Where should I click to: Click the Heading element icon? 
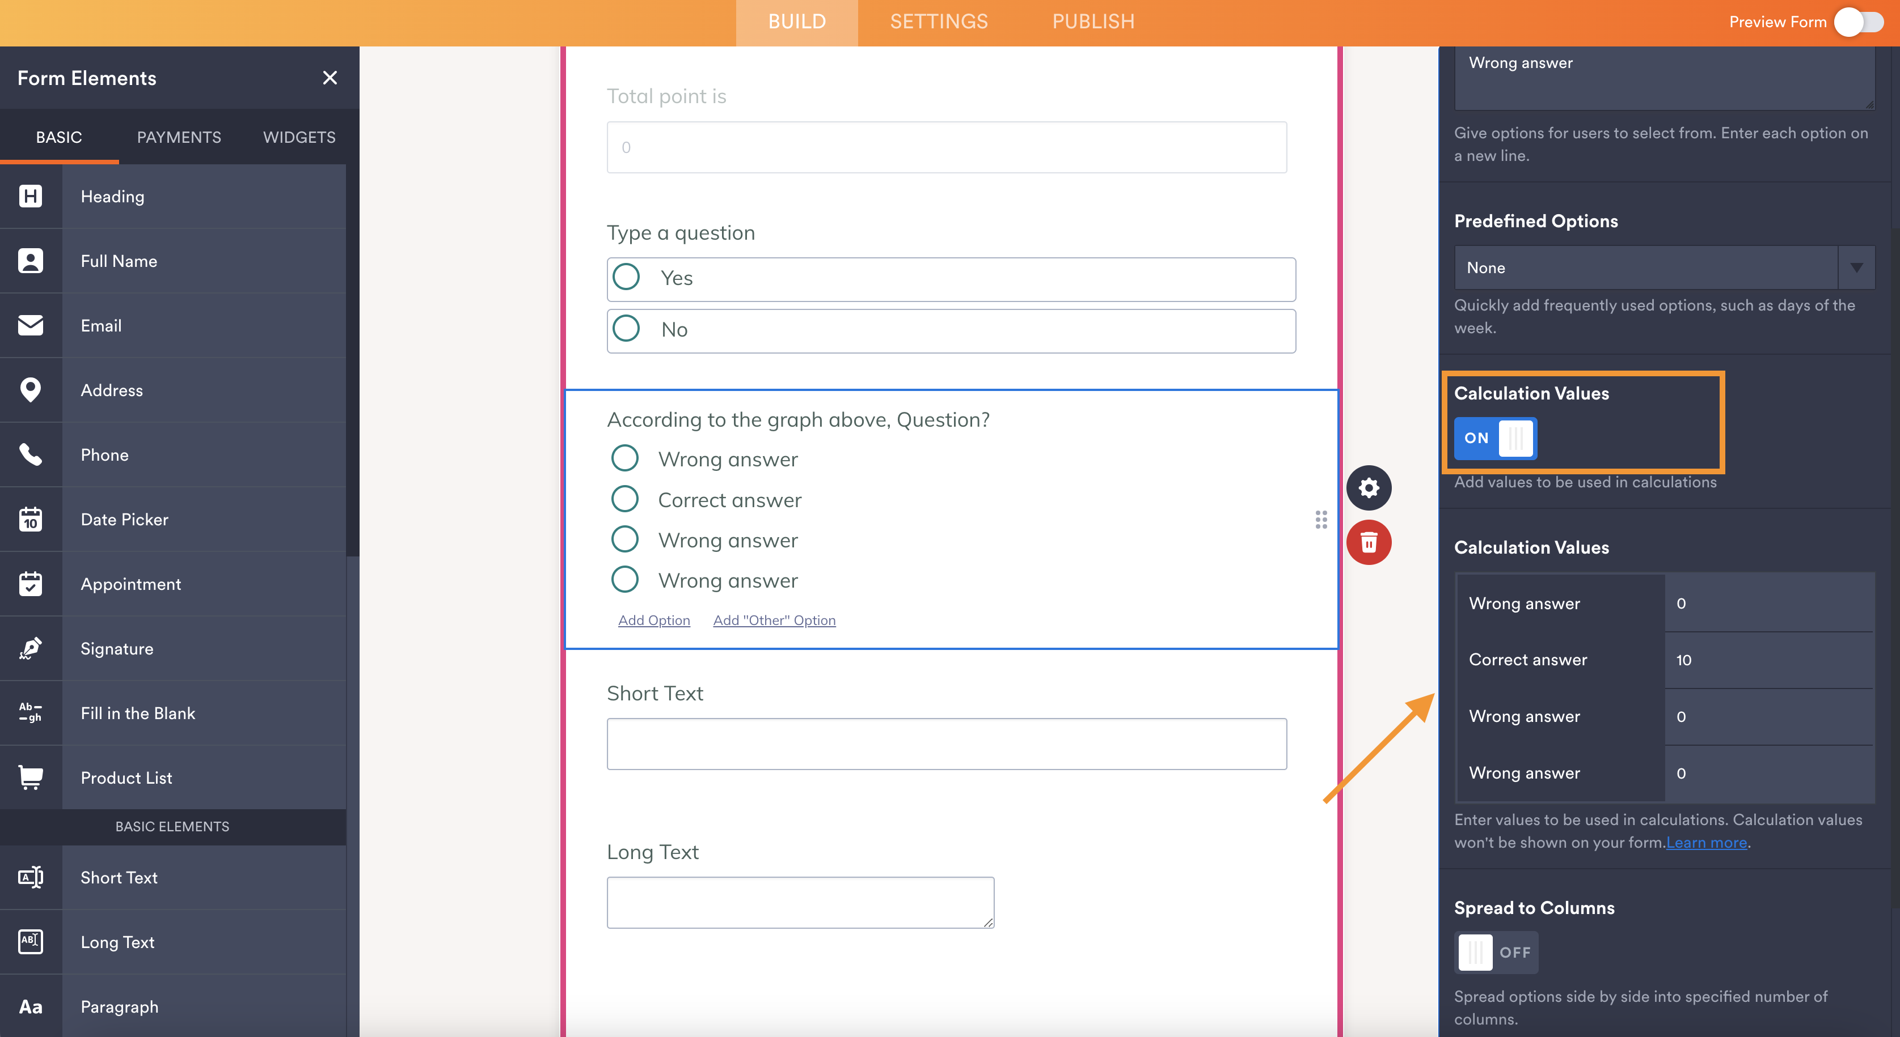(x=30, y=196)
